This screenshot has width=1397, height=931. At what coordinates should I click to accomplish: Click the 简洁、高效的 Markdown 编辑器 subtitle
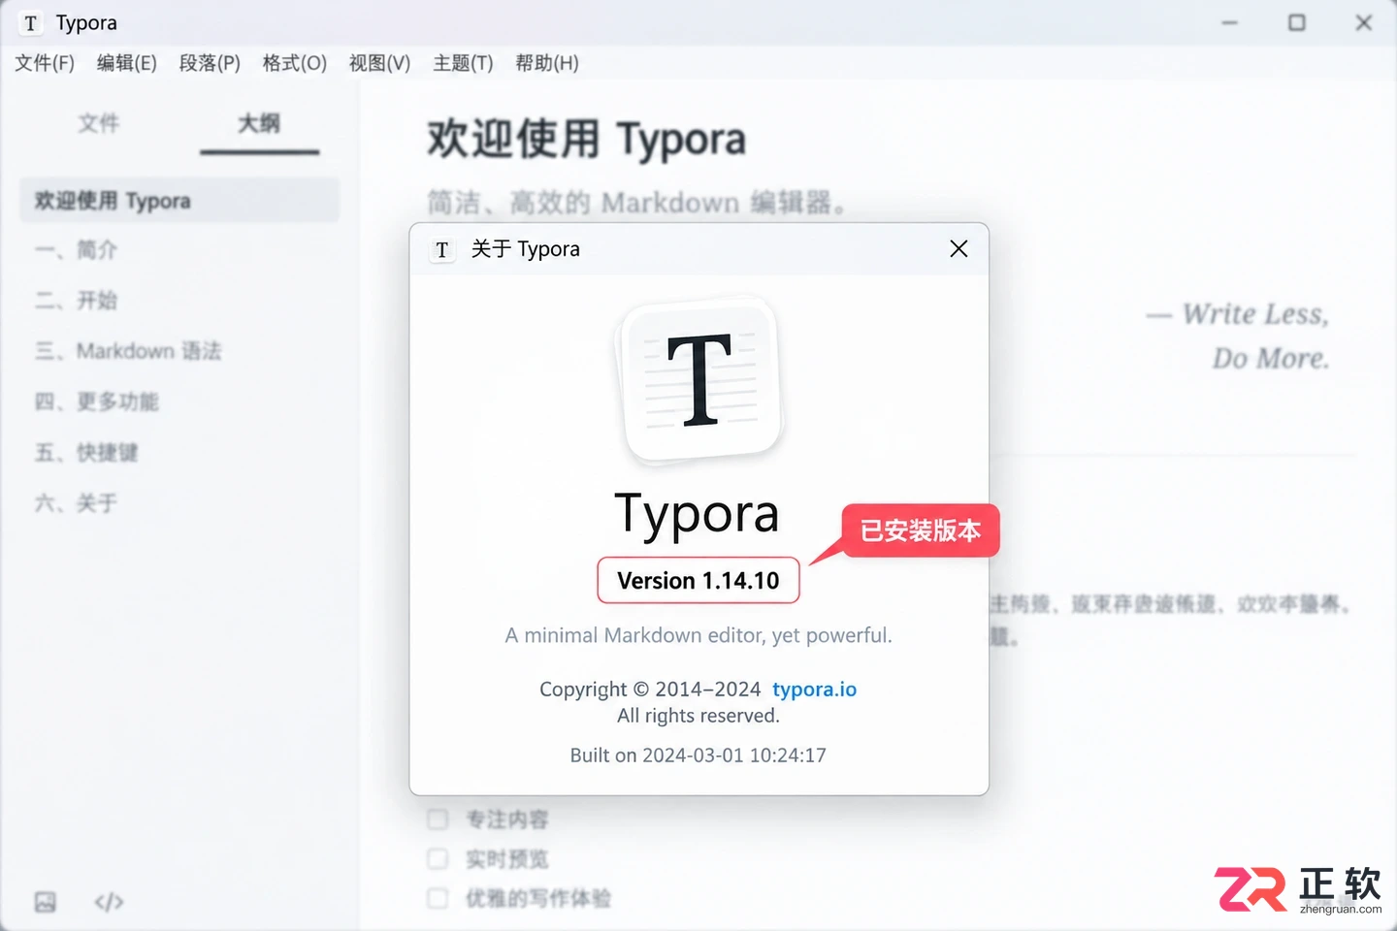point(636,203)
